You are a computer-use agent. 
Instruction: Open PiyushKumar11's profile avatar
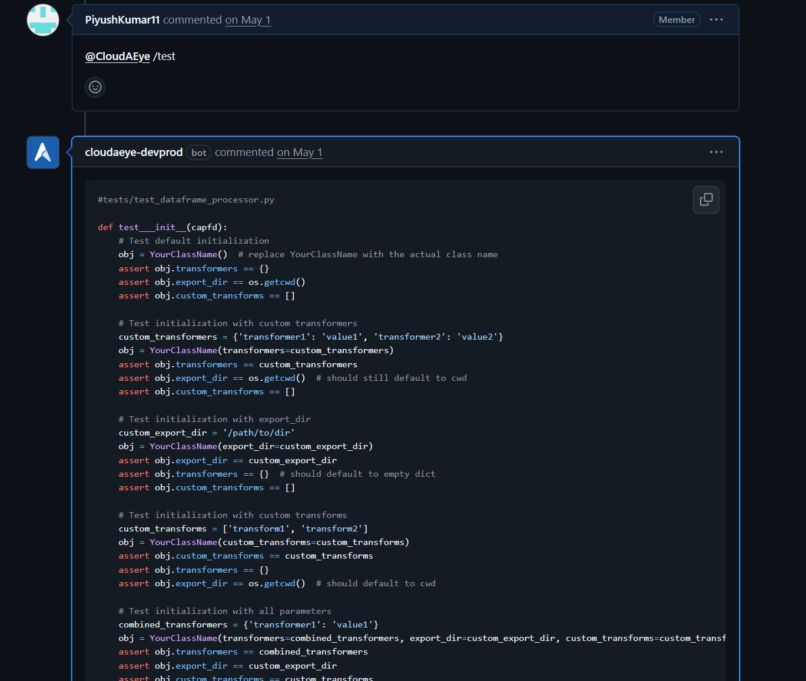[x=42, y=19]
